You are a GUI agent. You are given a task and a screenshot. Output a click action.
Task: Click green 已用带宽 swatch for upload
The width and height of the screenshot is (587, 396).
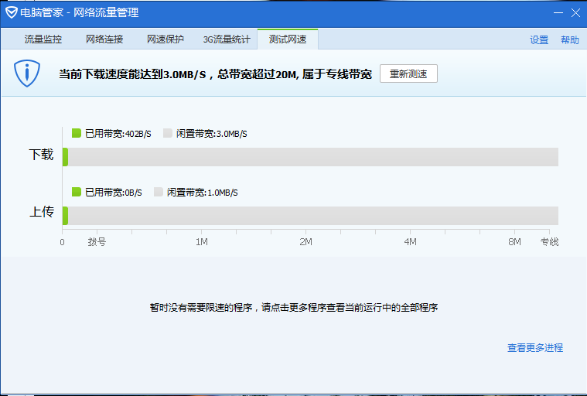coord(77,192)
